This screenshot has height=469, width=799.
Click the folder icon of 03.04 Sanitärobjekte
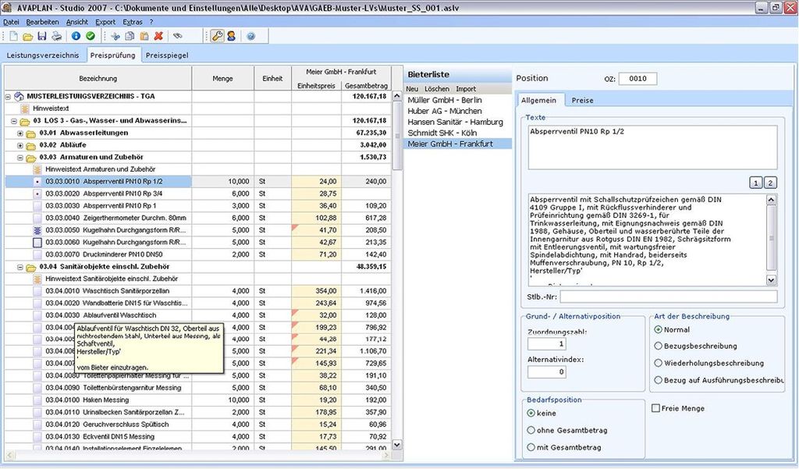tap(31, 267)
